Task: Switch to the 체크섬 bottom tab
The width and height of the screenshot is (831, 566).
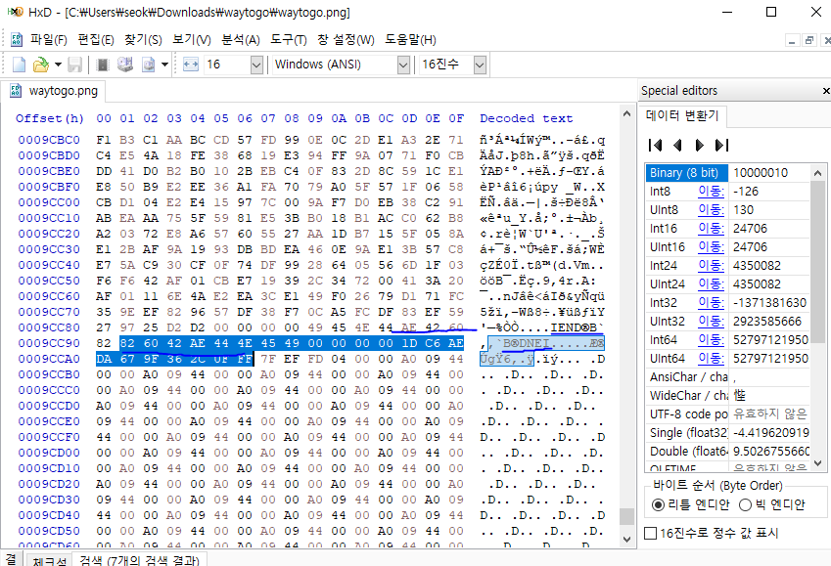Action: point(49,560)
